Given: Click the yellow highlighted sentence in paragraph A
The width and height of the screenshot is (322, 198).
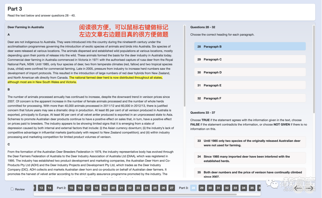Looking at the screenshot, I should point(85,80).
